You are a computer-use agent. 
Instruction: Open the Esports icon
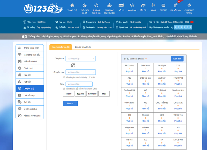[x=163, y=5]
